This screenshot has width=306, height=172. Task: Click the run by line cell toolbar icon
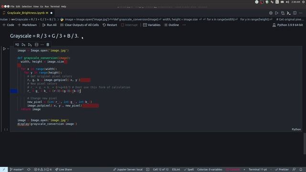[17, 44]
